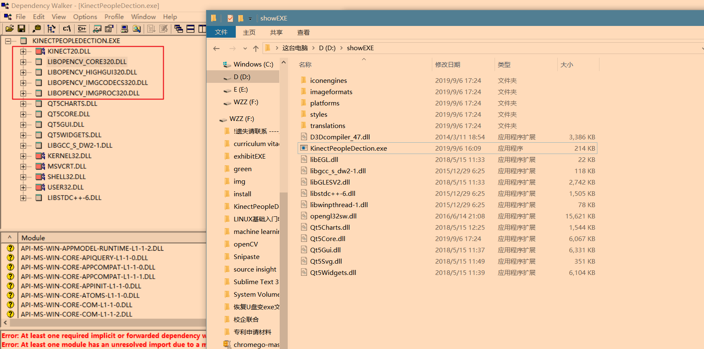Screen dimensions: 704x349
Task: Select KinectPeopleDection.exe file
Action: pyautogui.click(x=447, y=148)
